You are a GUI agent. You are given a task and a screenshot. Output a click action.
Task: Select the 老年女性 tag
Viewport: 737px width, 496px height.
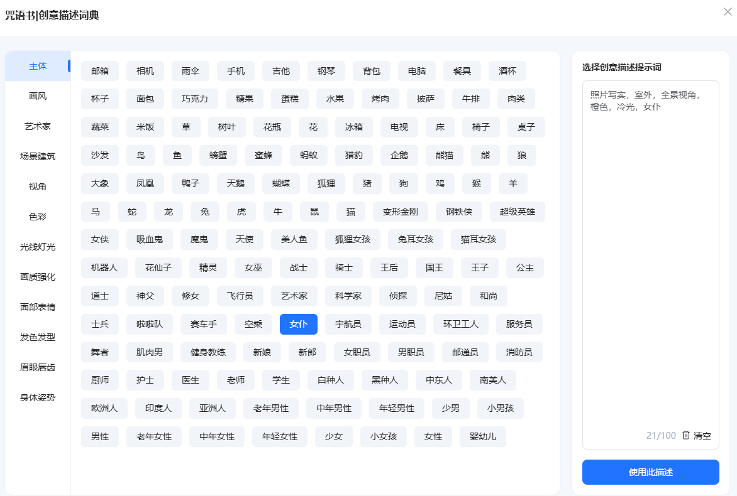[153, 436]
